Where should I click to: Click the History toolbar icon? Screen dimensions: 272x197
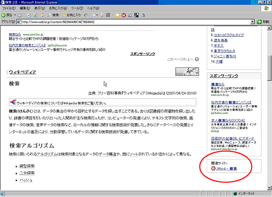point(86,15)
